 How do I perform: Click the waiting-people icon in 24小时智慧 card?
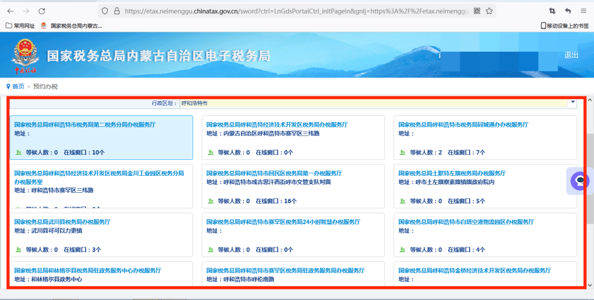click(x=211, y=249)
